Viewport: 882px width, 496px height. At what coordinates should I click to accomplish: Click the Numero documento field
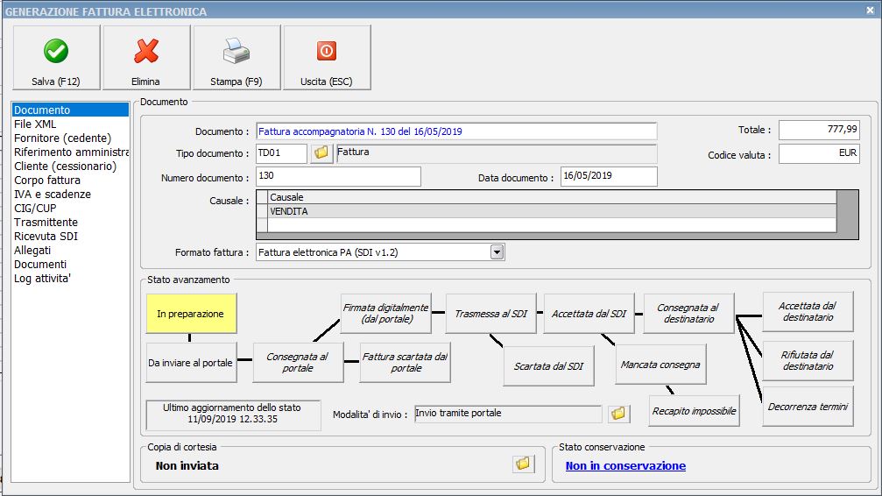point(338,176)
